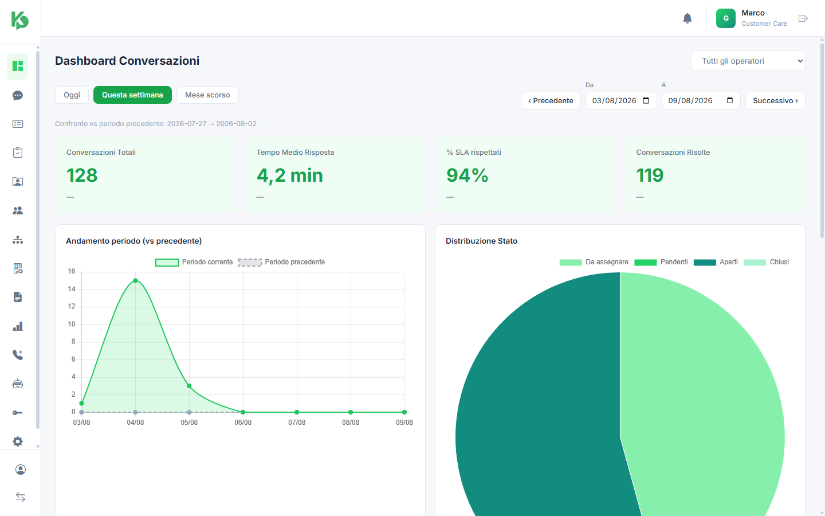Screen dimensions: 825x516
Task: Click the logout icon beside Marco
Action: pyautogui.click(x=803, y=18)
